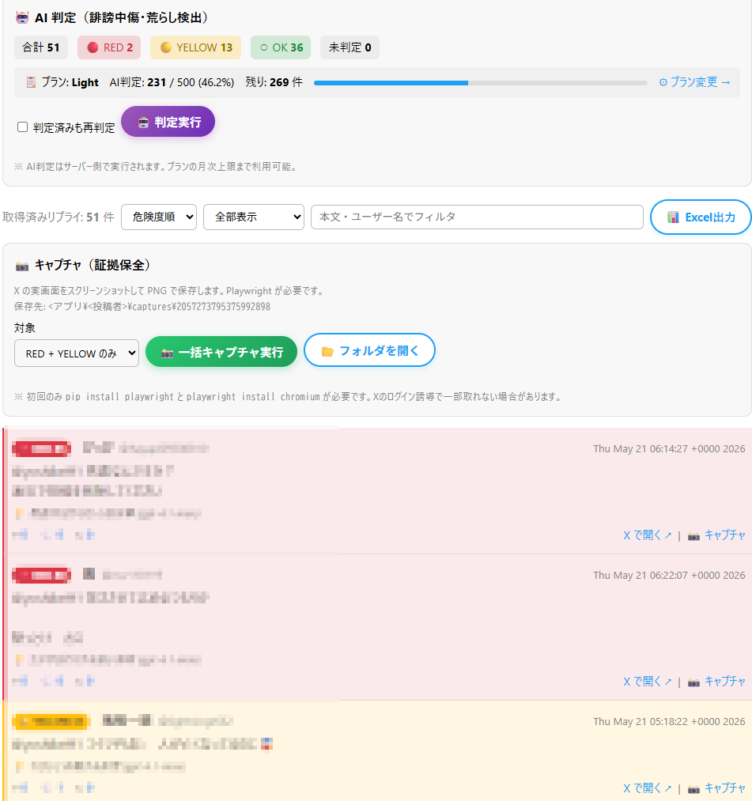Click the 取得済みリプライ: 51 件 label
The image size is (752, 801).
click(59, 217)
